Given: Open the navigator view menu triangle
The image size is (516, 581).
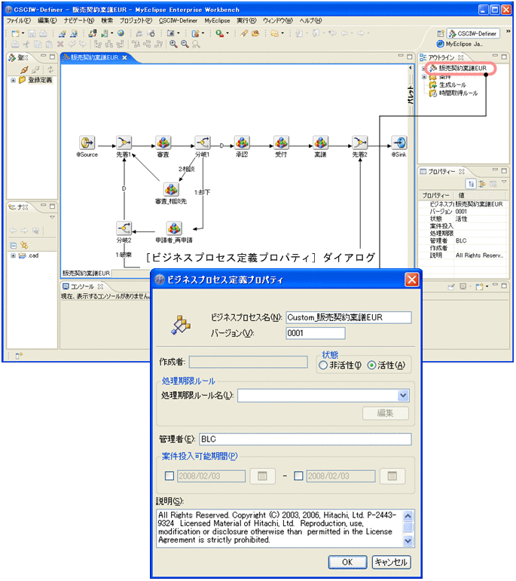Looking at the screenshot, I should [x=52, y=218].
